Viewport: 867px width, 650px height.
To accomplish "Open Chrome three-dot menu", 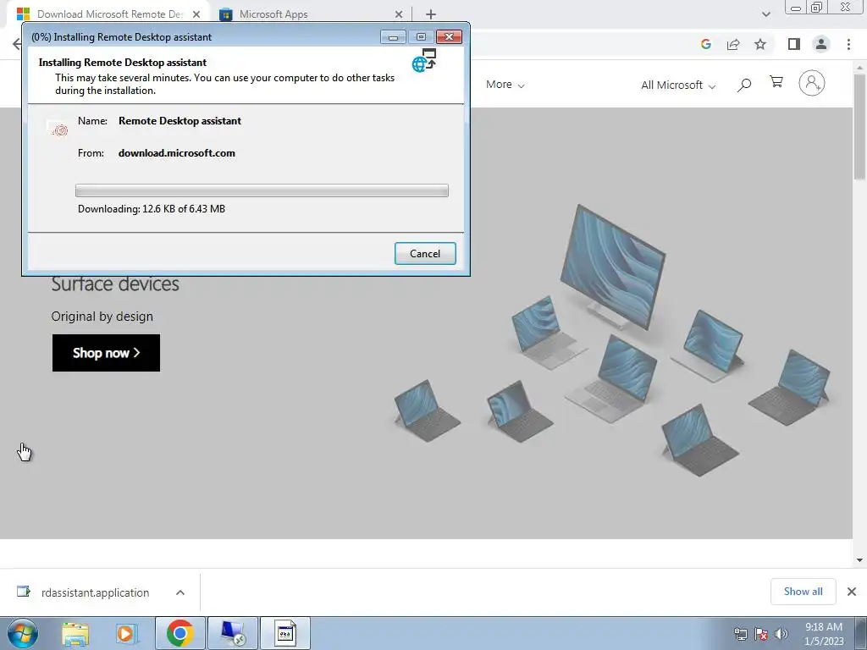I will click(848, 44).
